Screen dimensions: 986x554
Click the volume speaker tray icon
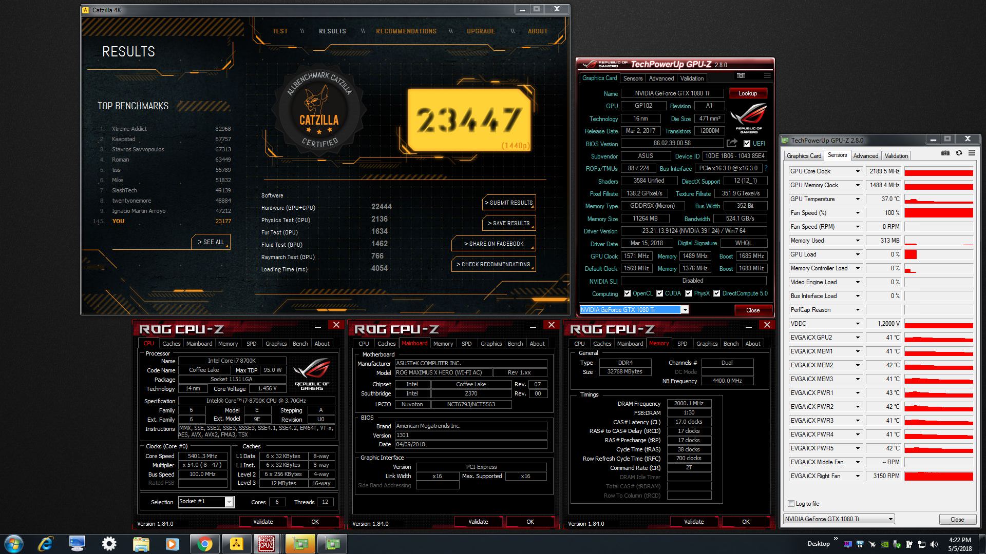(934, 544)
